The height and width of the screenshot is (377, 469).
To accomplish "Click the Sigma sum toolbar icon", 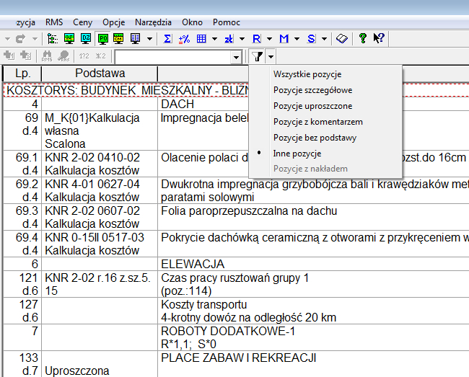I will tap(167, 38).
